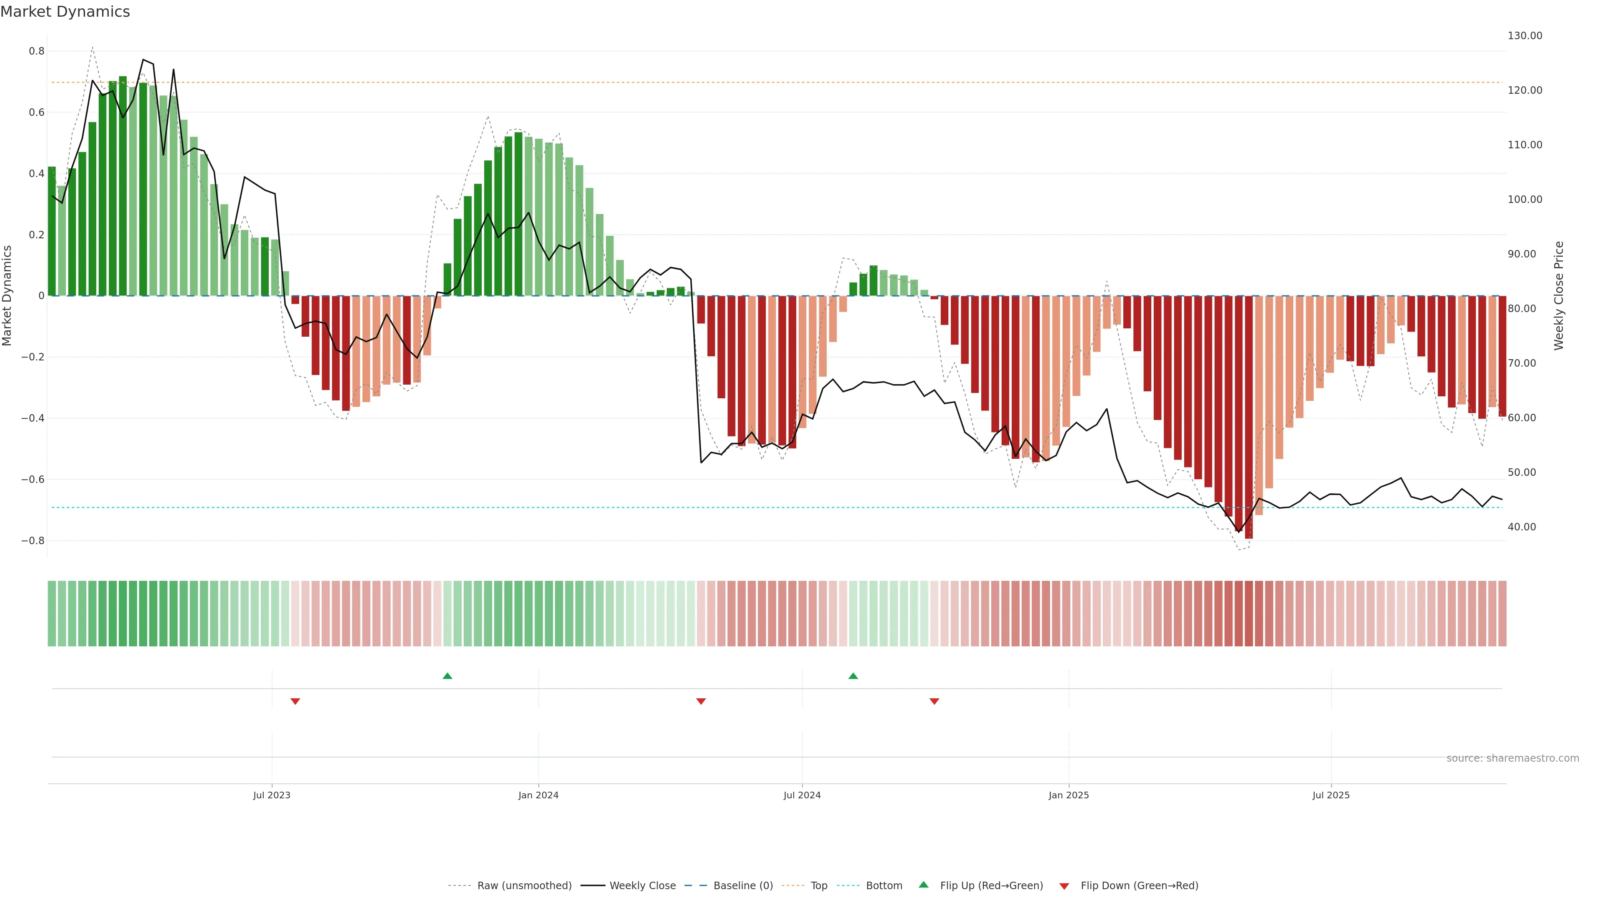Viewport: 1600px width, 900px height.
Task: Click the Jul 2023 x-axis label
Action: pyautogui.click(x=271, y=795)
